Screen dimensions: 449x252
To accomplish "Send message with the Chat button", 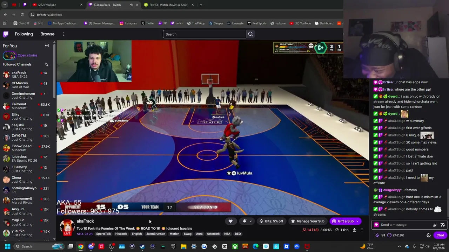I will click(440, 235).
